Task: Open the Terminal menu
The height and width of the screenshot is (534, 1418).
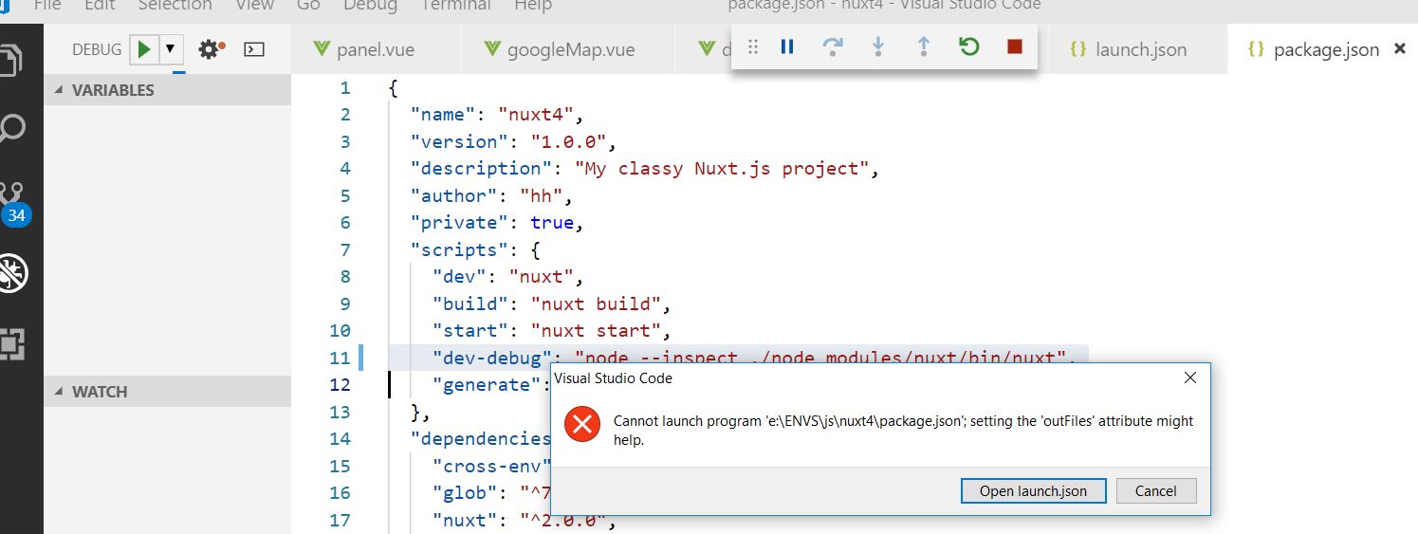Action: (455, 5)
